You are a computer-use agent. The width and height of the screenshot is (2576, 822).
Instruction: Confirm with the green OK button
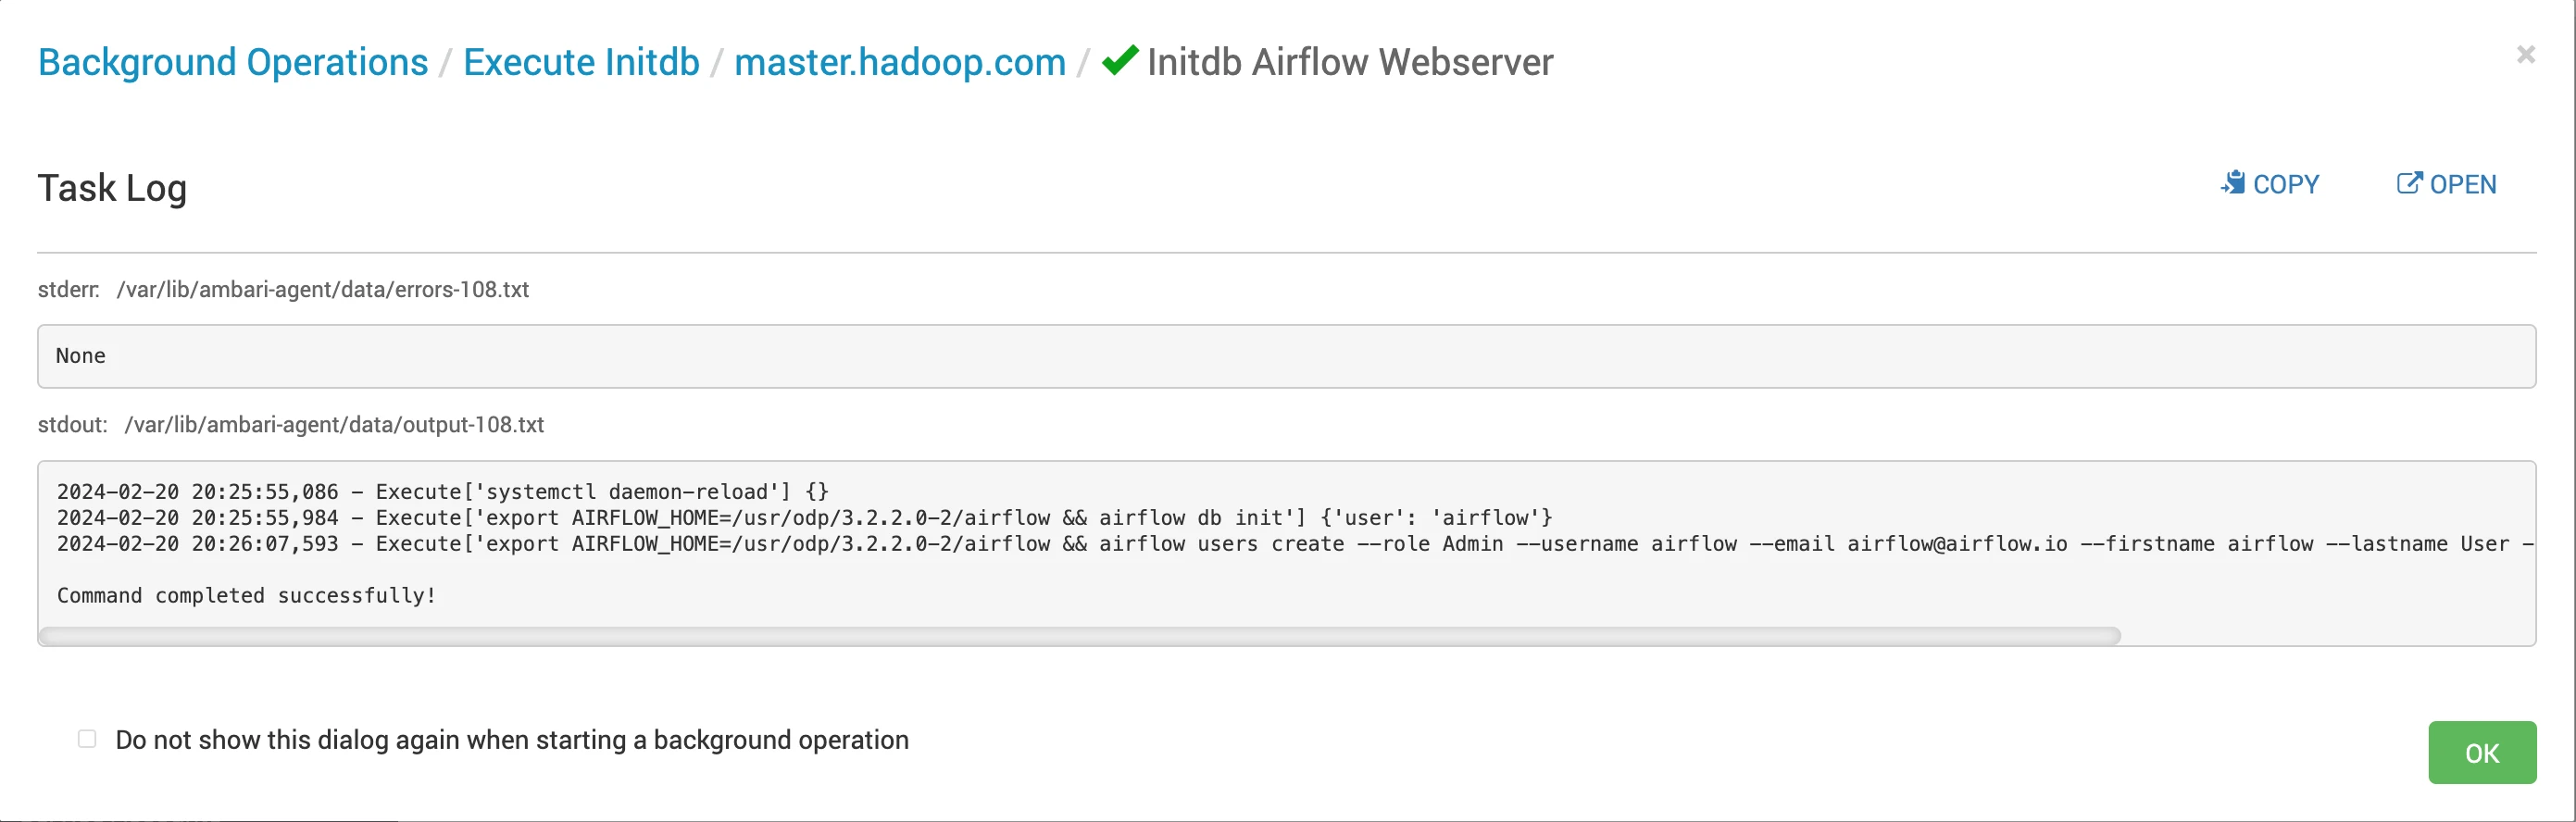[x=2482, y=753]
